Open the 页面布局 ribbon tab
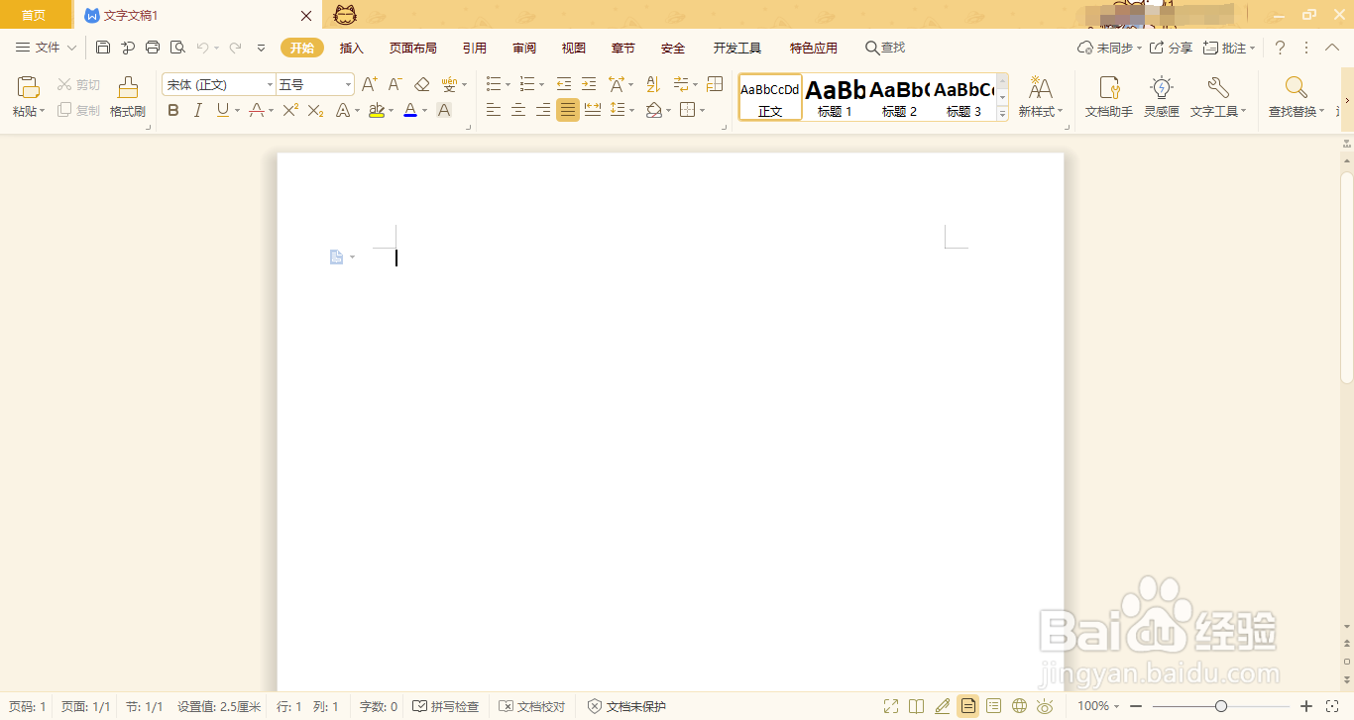Screen dimensions: 1354x720 coord(413,48)
